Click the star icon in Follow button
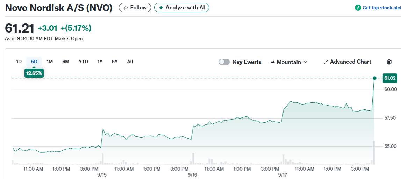Image resolution: width=401 pixels, height=179 pixels. pos(126,8)
